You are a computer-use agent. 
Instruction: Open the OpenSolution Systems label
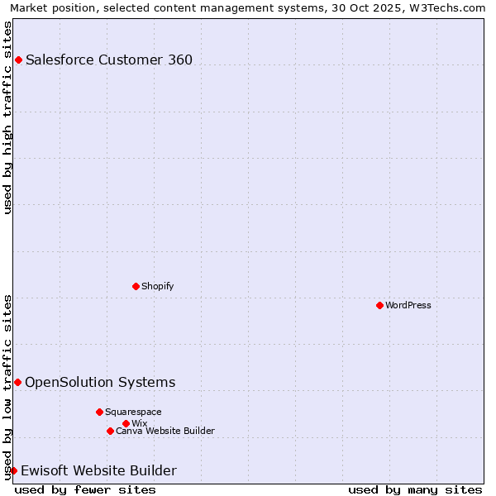pyautogui.click(x=100, y=382)
